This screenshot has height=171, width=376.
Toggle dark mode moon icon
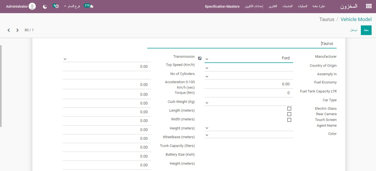45,6
